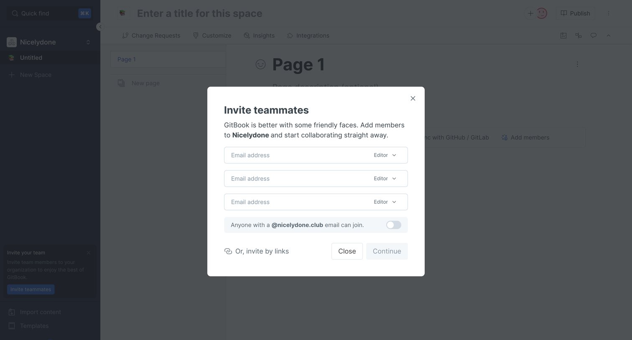Open Page 1 options three-dot menu
The image size is (632, 340).
[x=577, y=64]
